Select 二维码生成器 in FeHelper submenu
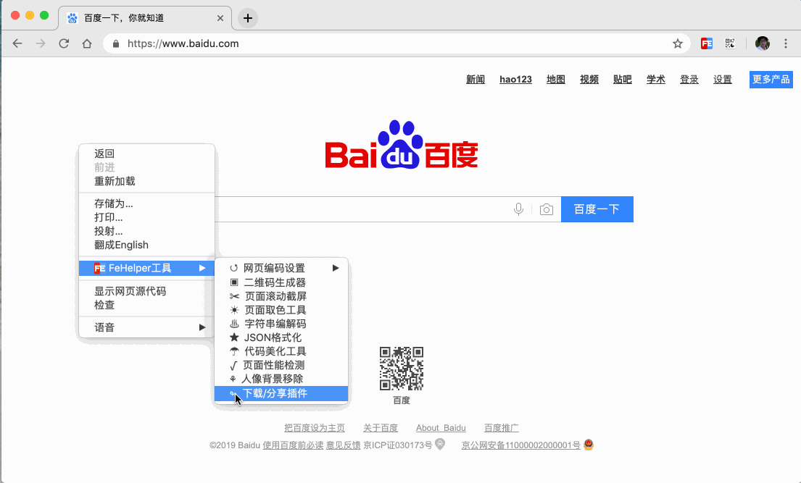801x483 pixels. (281, 282)
